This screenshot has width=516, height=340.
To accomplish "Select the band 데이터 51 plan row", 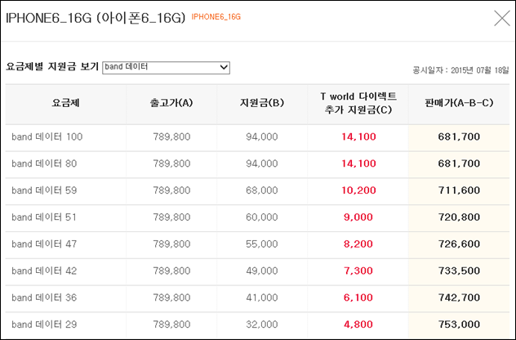I will (257, 217).
